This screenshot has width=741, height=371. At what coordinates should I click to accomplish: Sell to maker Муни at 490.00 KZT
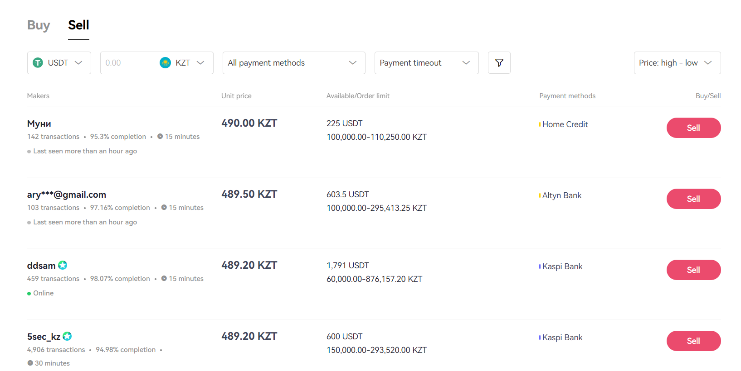693,128
